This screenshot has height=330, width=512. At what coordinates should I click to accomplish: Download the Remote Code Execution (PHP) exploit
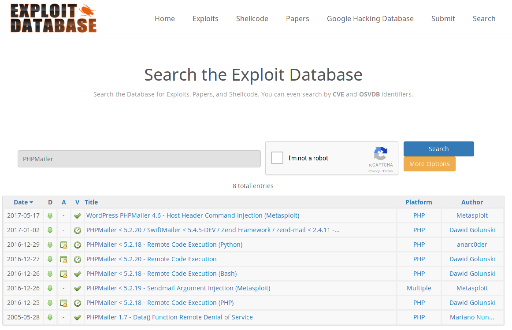50,303
